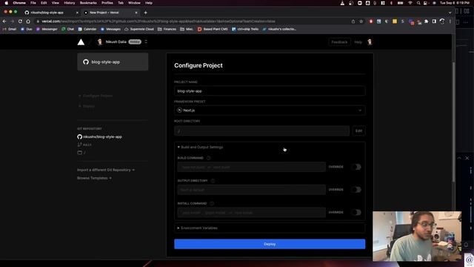Click Import a different Git Repository link
The height and width of the screenshot is (267, 474).
pos(106,170)
